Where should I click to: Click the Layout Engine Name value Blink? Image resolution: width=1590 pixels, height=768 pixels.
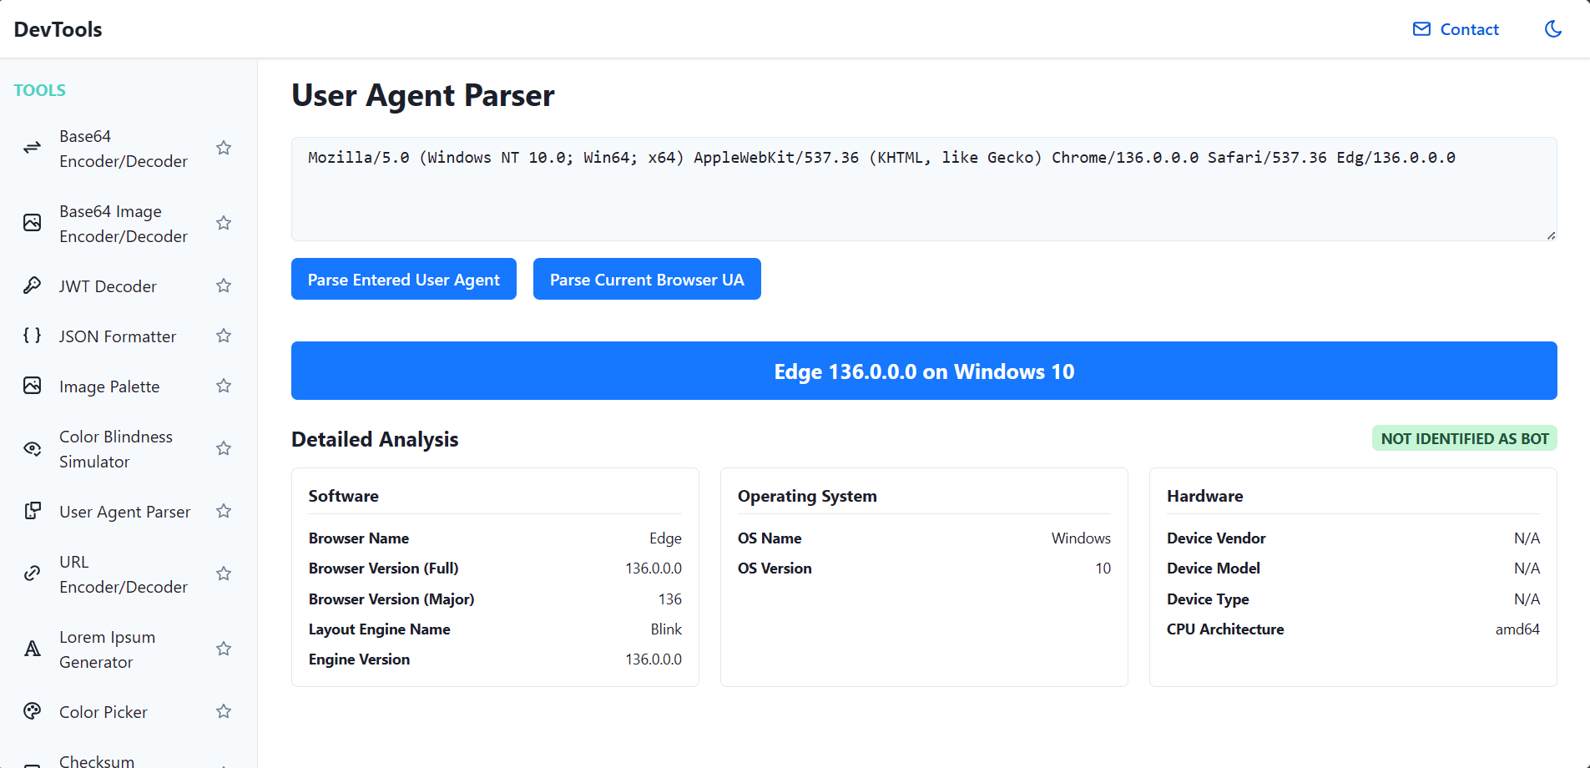(x=666, y=629)
